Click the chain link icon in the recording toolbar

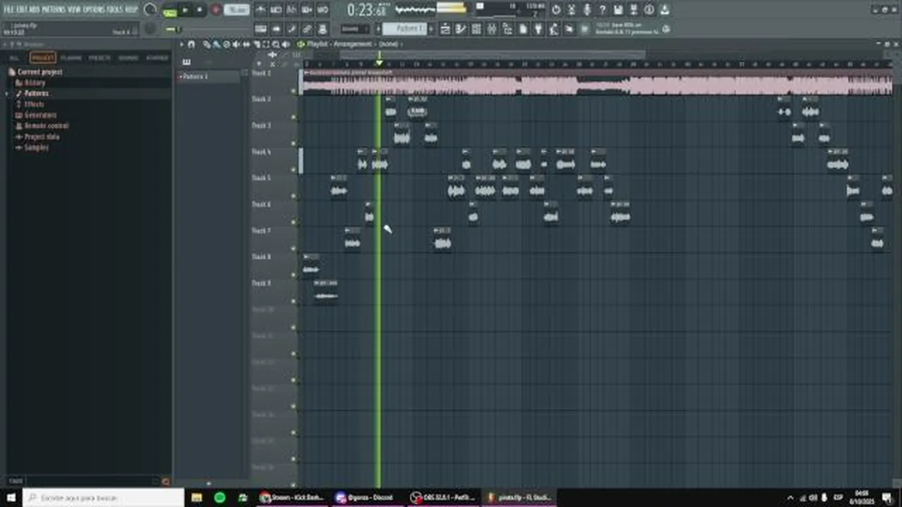(307, 29)
